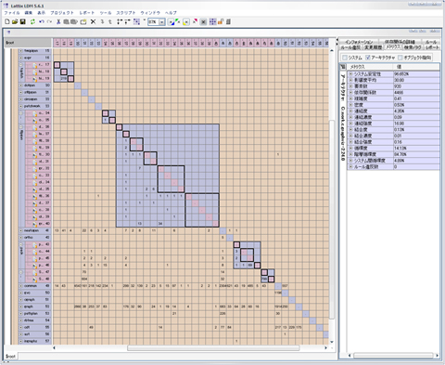This screenshot has height=365, width=445.
Task: Open the スクリプト menu
Action: pyautogui.click(x=126, y=13)
